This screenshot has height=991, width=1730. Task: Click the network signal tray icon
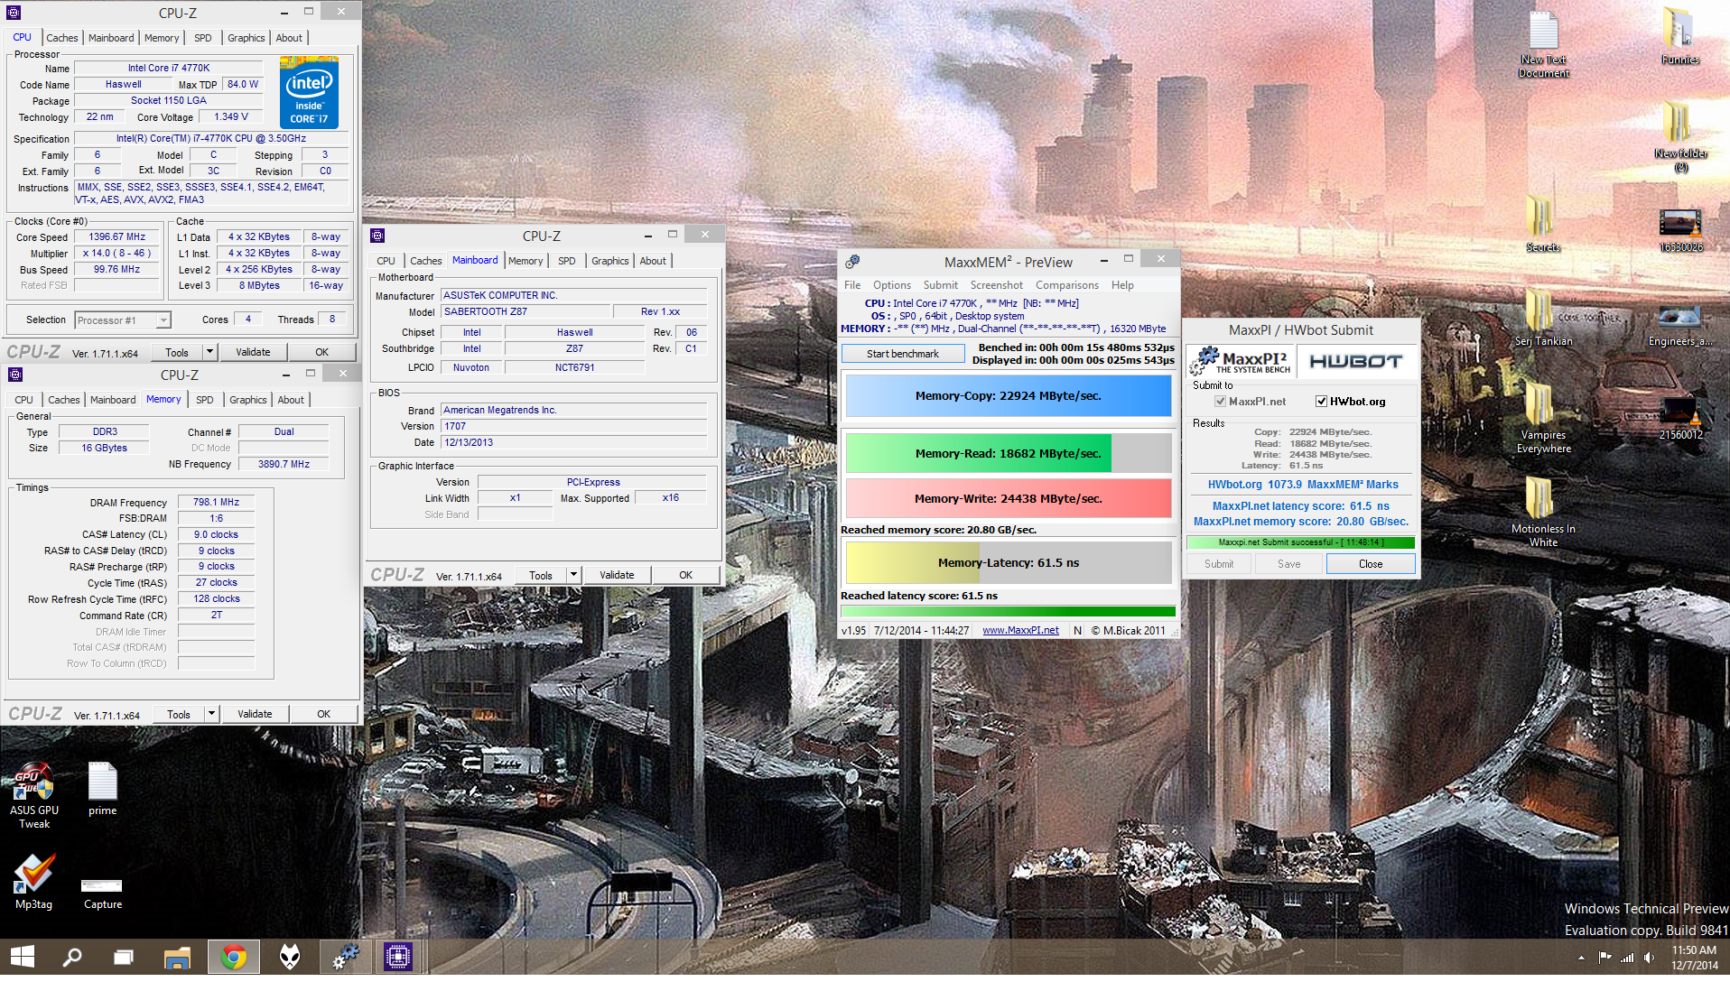coord(1627,958)
